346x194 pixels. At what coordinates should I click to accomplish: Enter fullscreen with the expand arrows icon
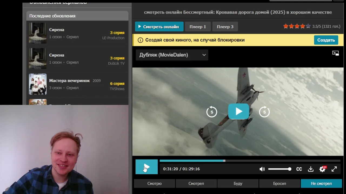(334, 169)
